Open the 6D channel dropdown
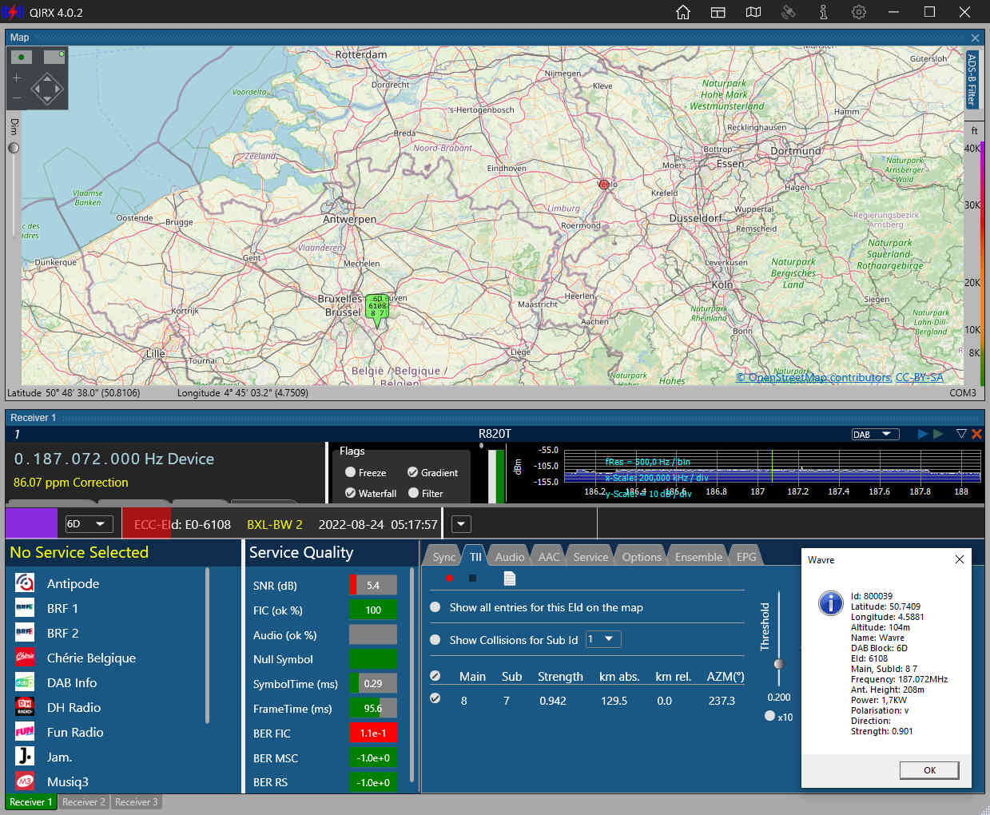 [89, 524]
